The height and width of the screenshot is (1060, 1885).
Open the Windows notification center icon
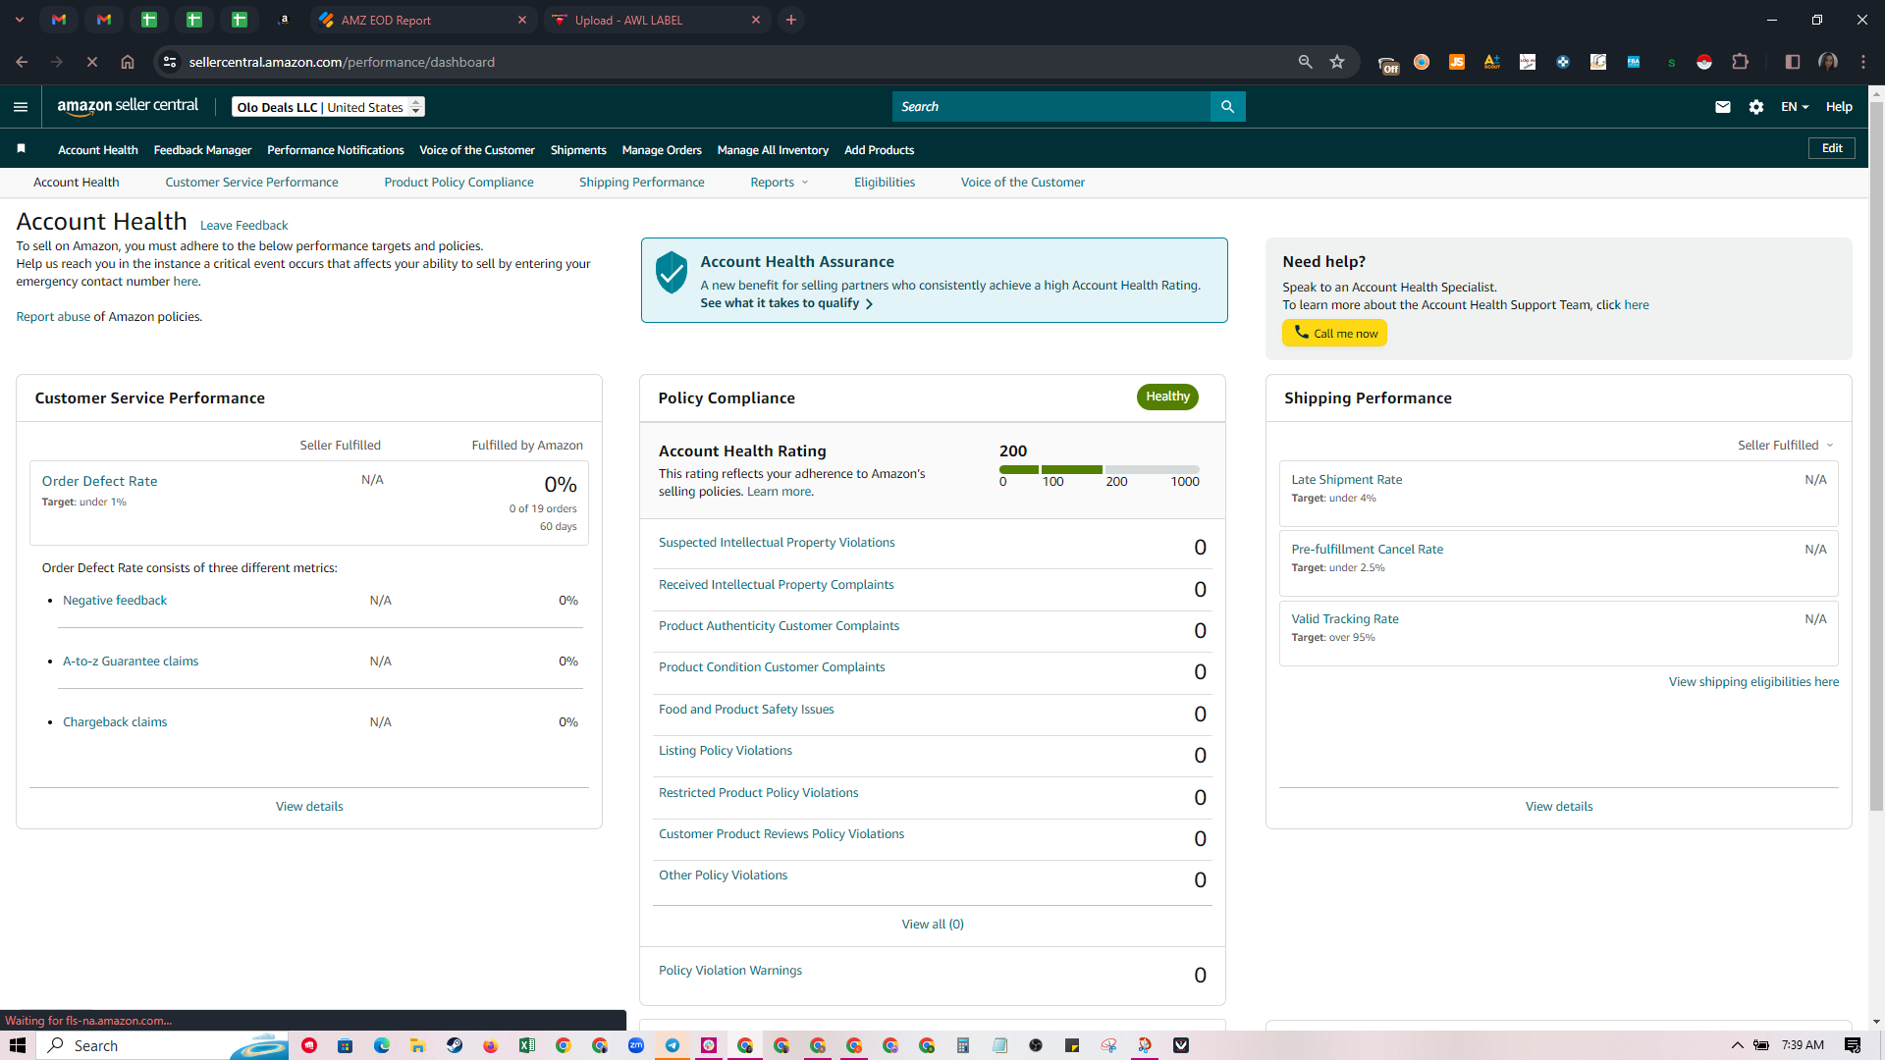[x=1853, y=1045]
